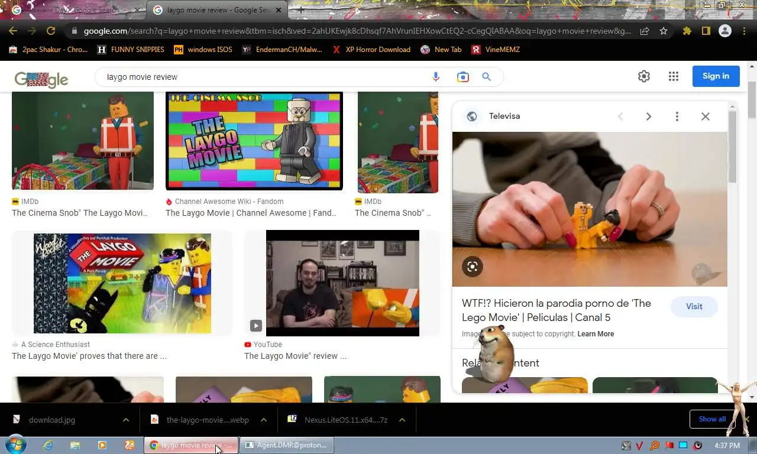757x454 pixels.
Task: Click the address bar URL
Action: click(357, 31)
